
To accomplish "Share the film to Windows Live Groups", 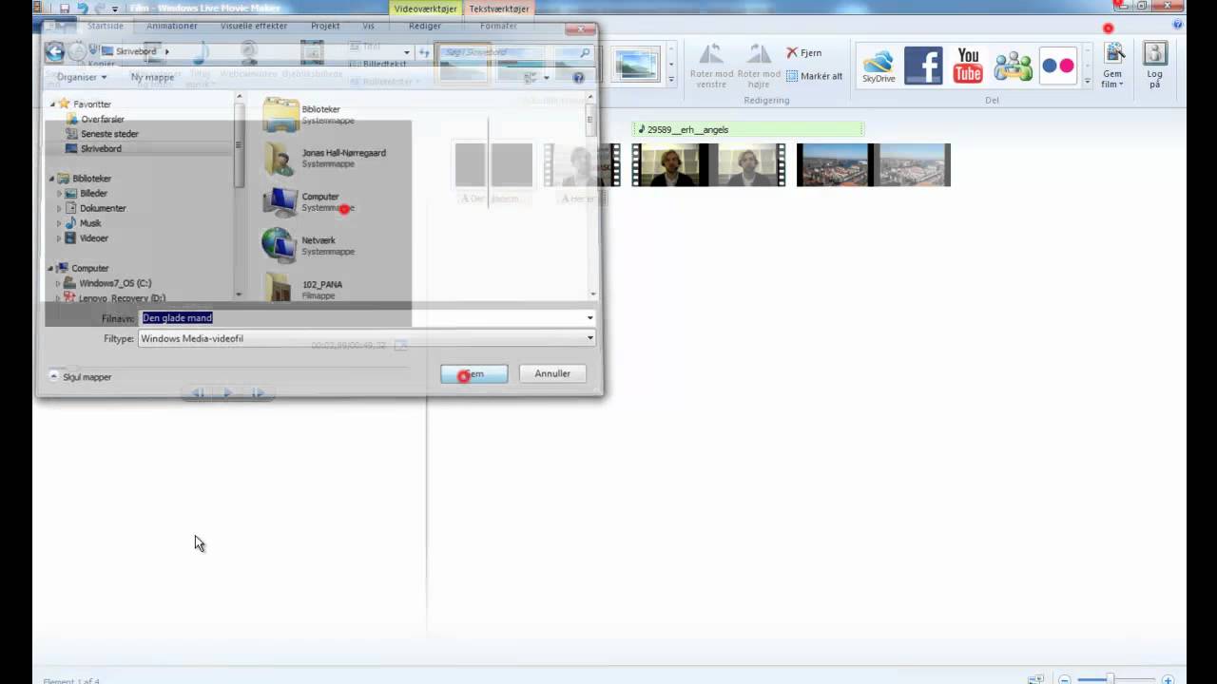I will point(1014,66).
